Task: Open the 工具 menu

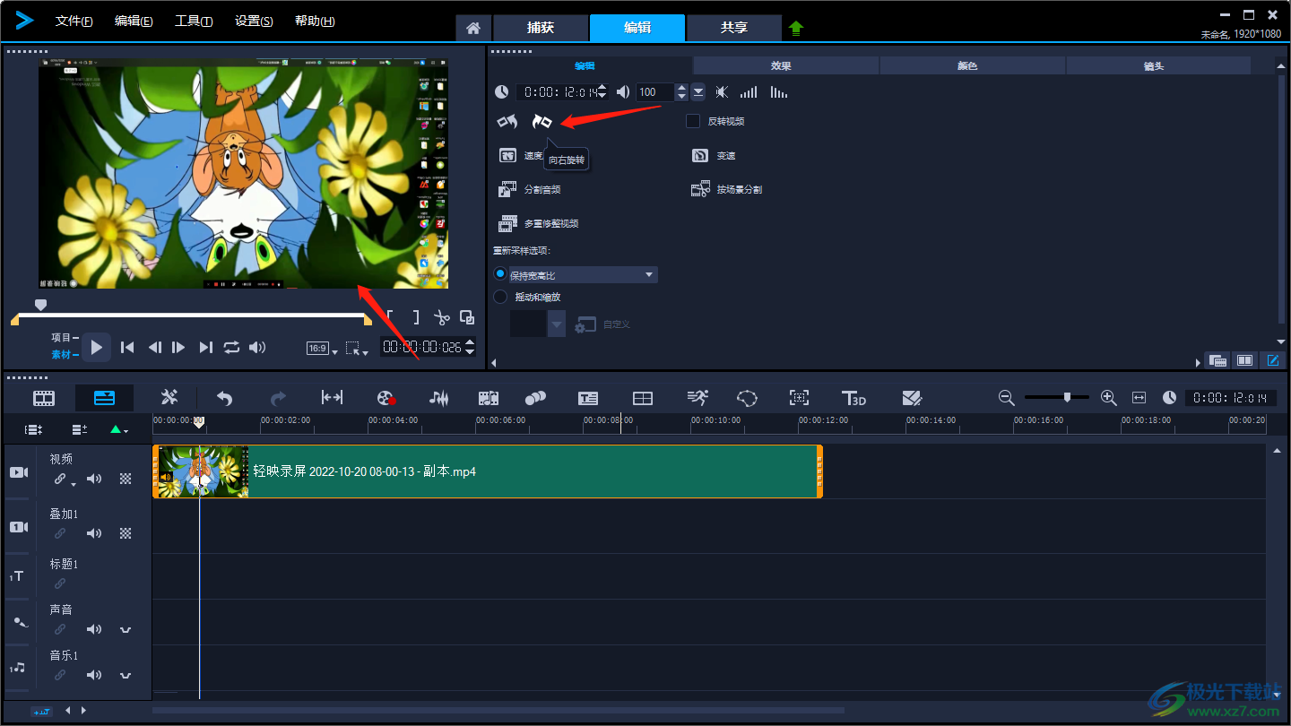Action: (194, 21)
